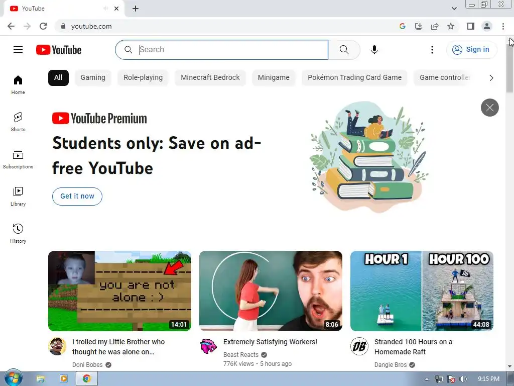The width and height of the screenshot is (514, 386).
Task: Click the Sign in button
Action: point(471,50)
